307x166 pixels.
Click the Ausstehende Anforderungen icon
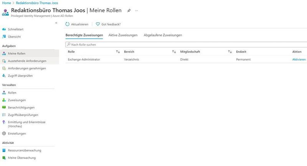pyautogui.click(x=4, y=61)
